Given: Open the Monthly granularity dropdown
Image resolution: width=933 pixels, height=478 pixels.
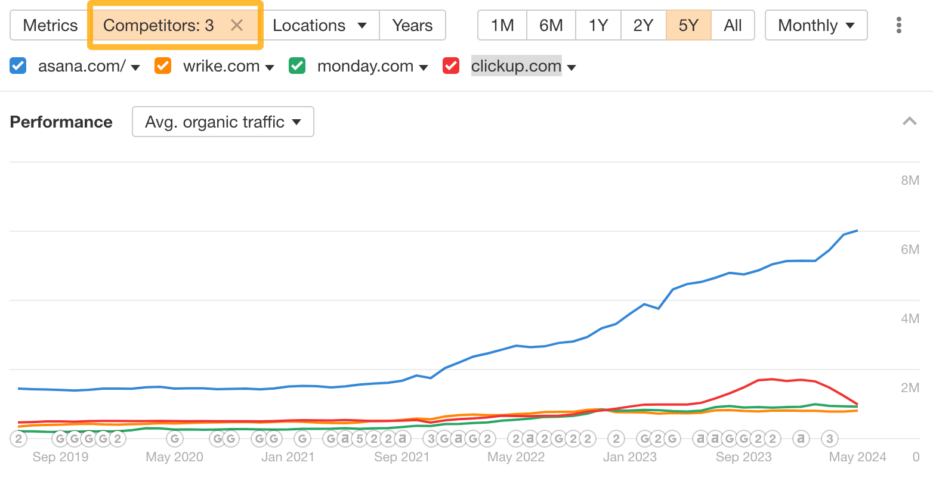Looking at the screenshot, I should tap(816, 25).
